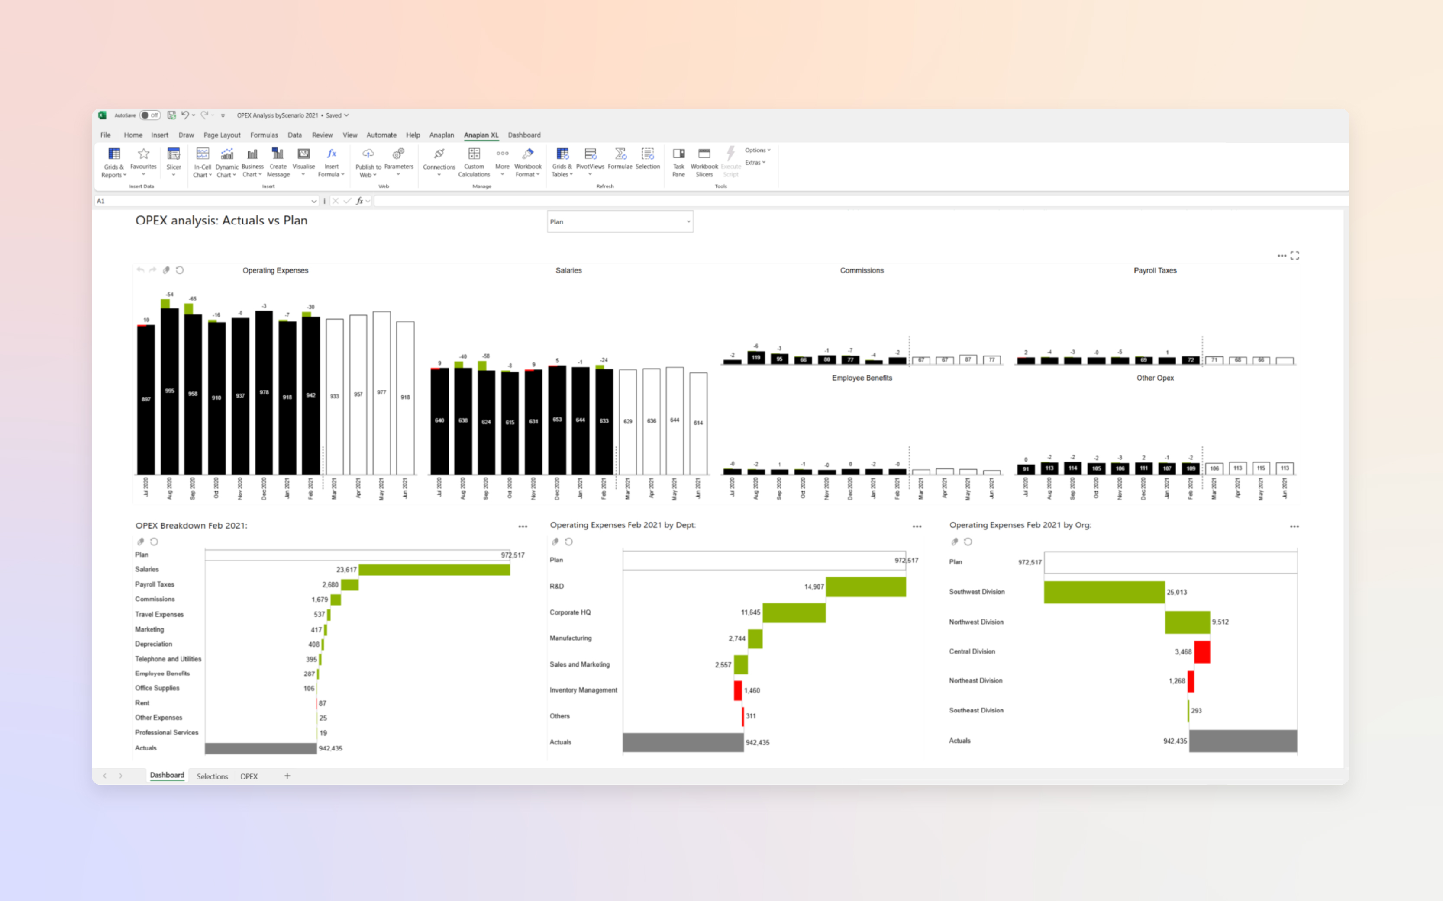Switch to the Anaplan ribbon tab
The image size is (1443, 901).
coord(441,135)
